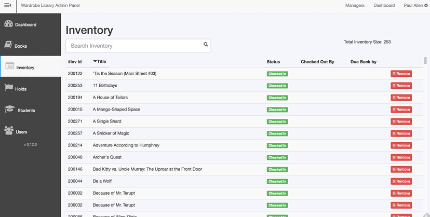
Task: Go to the Students section
Action: 31,110
